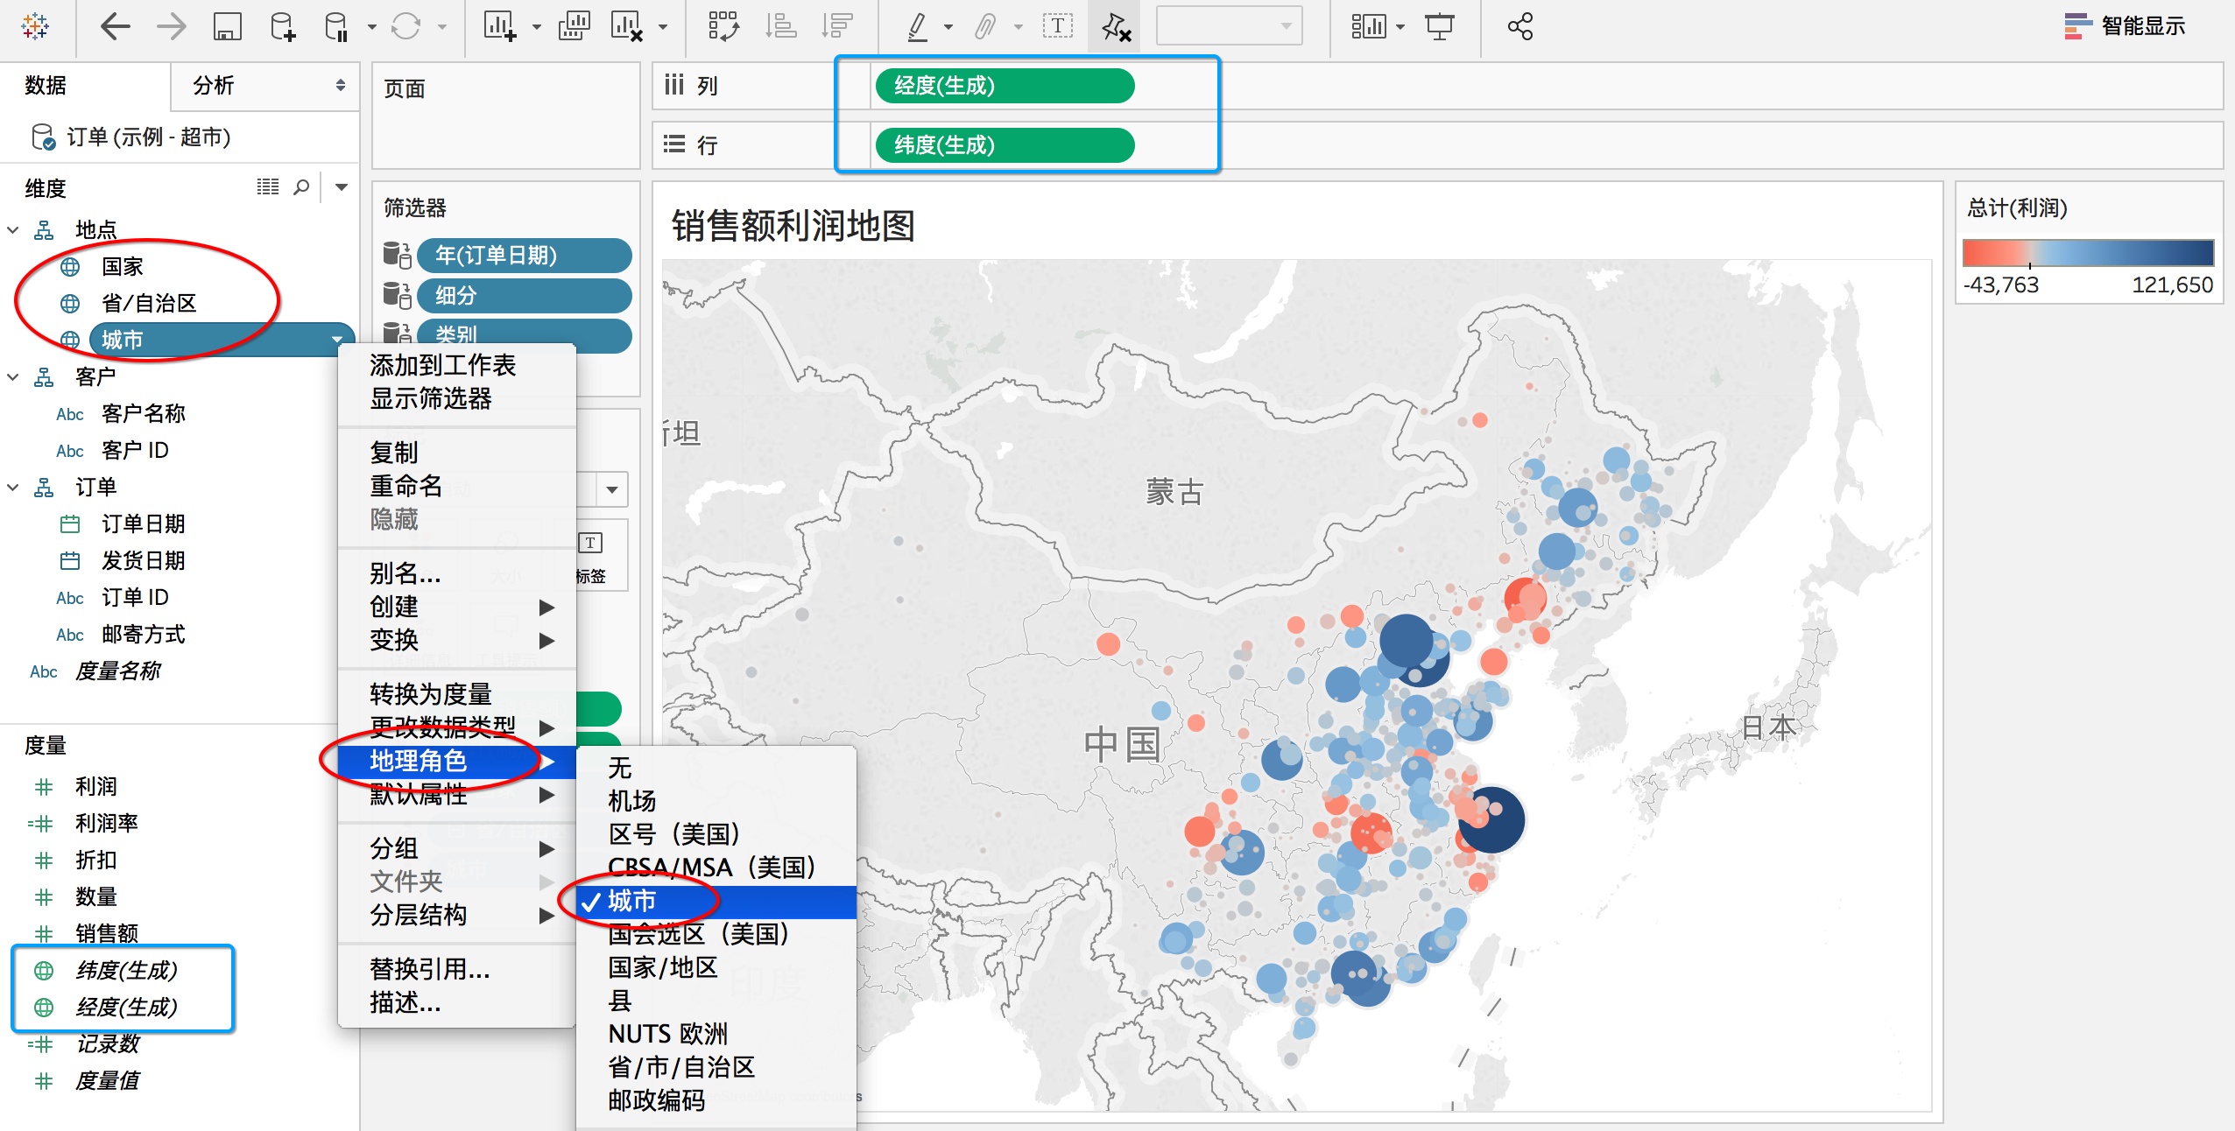Click the view data grid icon in dimensions header
Screen dimensions: 2235x1131
[268, 186]
